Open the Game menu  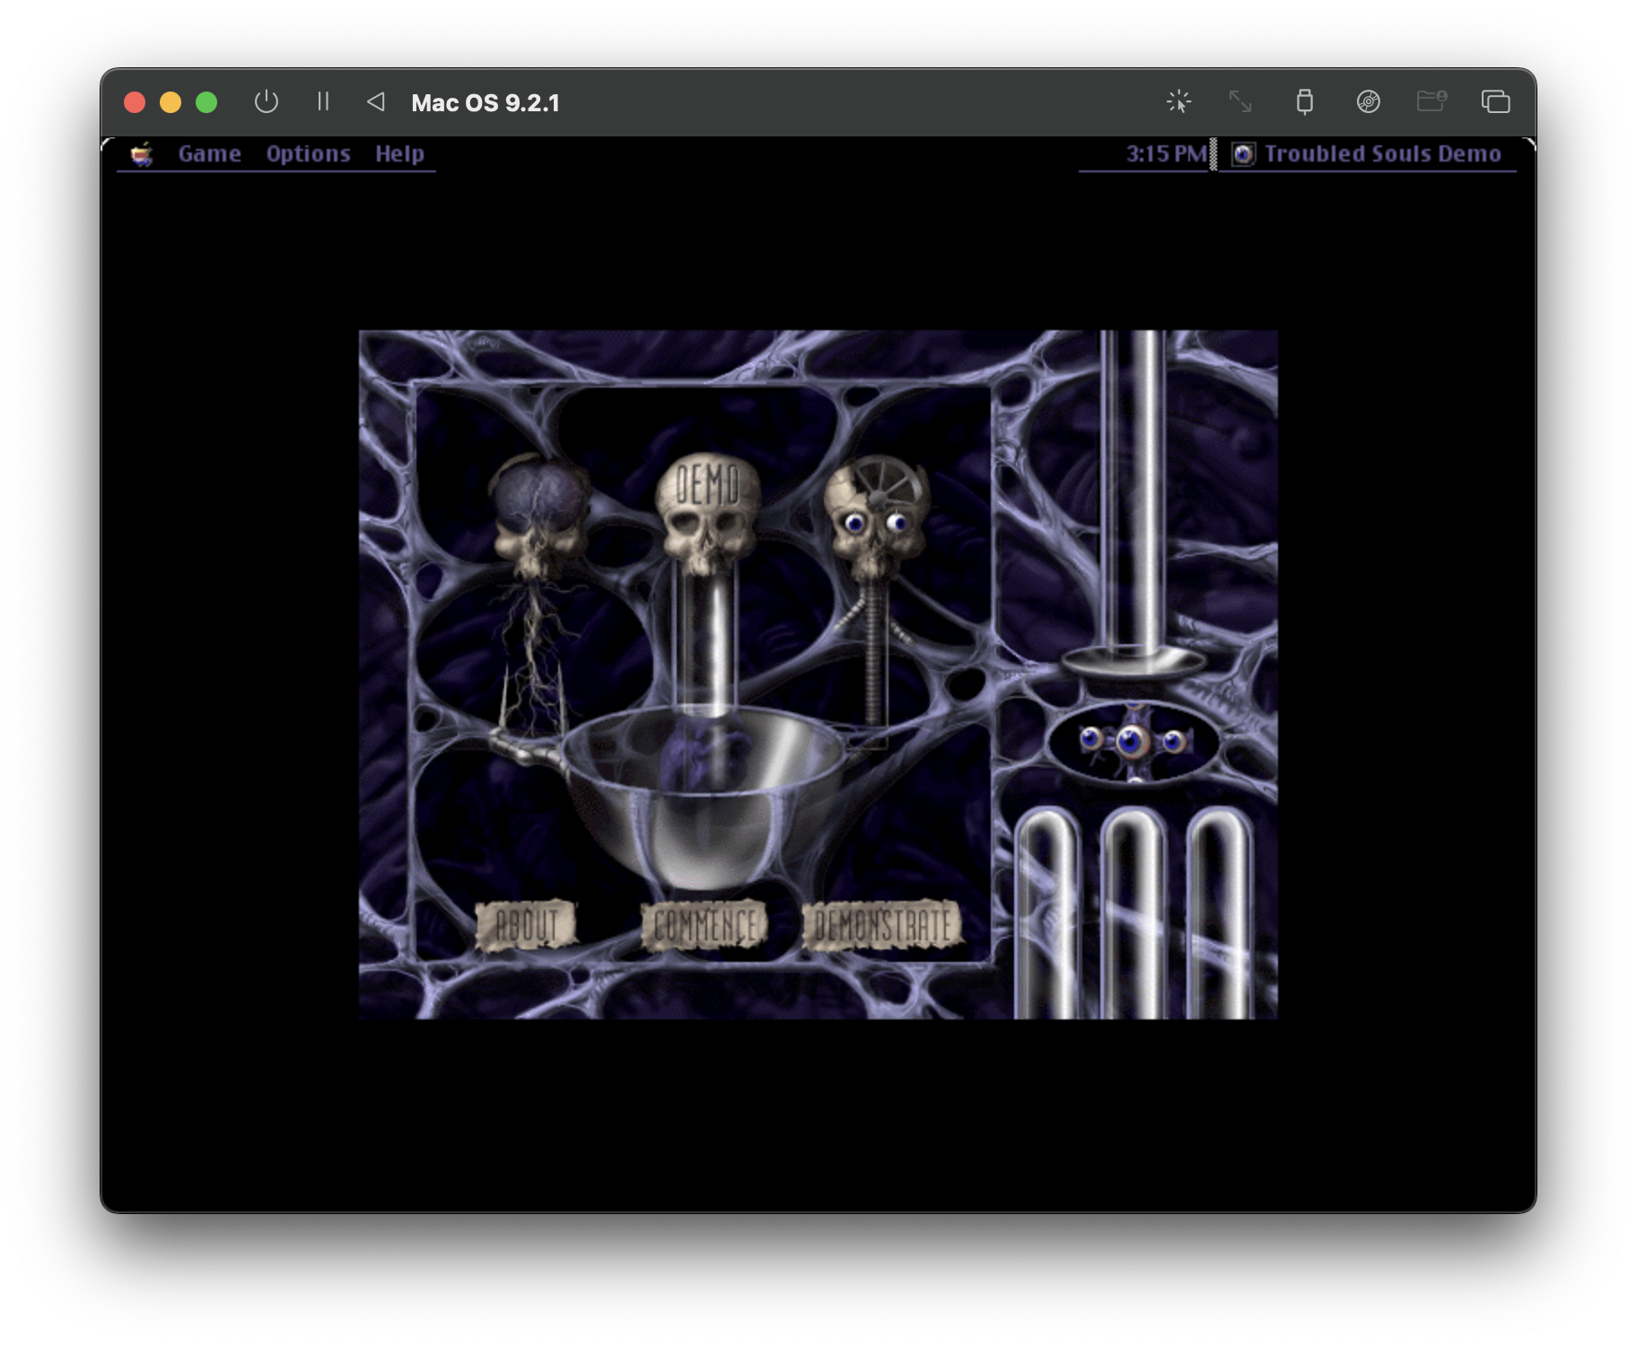[x=209, y=154]
